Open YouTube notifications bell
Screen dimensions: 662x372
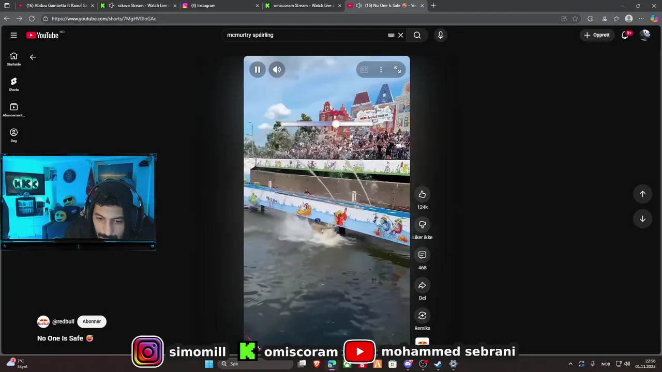625,35
